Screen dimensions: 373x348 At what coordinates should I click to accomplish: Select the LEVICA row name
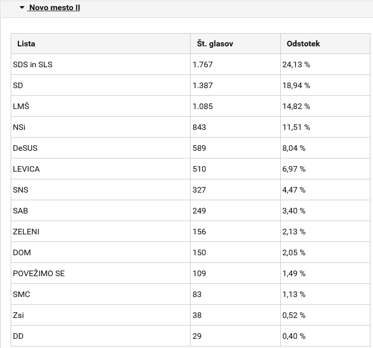click(x=26, y=169)
